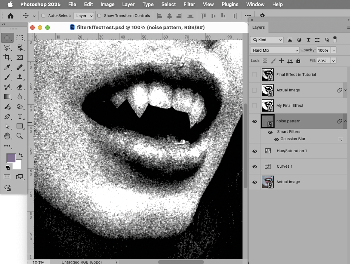Hide the Curves 1 adjustment layer
Viewport: 350px width, 264px height.
(x=255, y=166)
